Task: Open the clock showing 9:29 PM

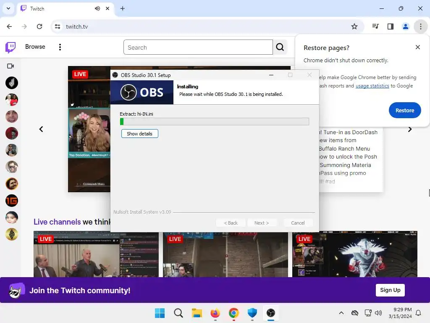Action: pyautogui.click(x=400, y=313)
